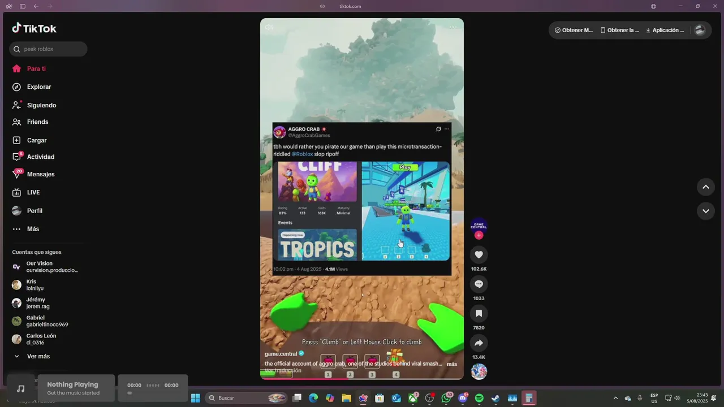Viewport: 724px width, 407px height.
Task: Click the taskbar Buscar search box
Action: (247, 398)
